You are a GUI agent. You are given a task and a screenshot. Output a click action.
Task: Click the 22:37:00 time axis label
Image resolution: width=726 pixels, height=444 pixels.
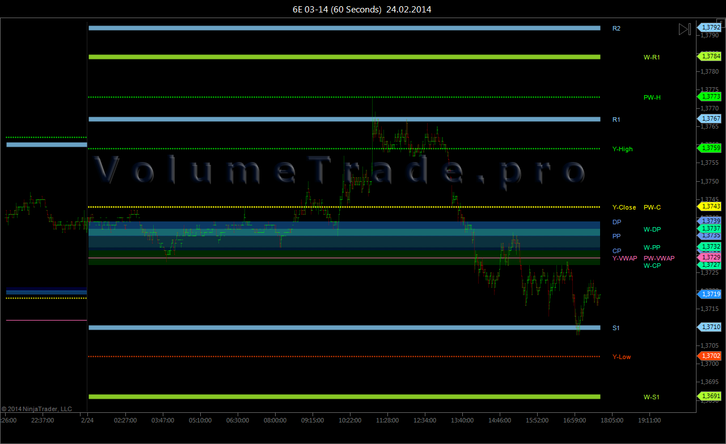[43, 420]
